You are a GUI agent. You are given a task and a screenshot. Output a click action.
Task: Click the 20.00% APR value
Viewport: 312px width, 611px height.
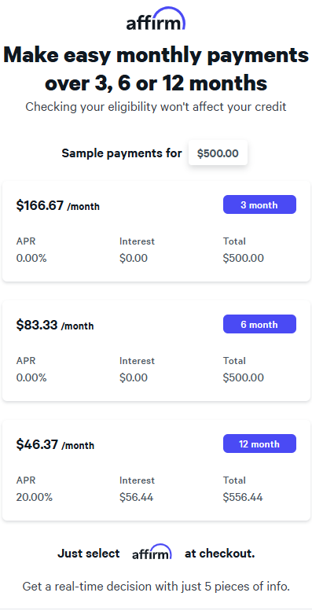[35, 497]
